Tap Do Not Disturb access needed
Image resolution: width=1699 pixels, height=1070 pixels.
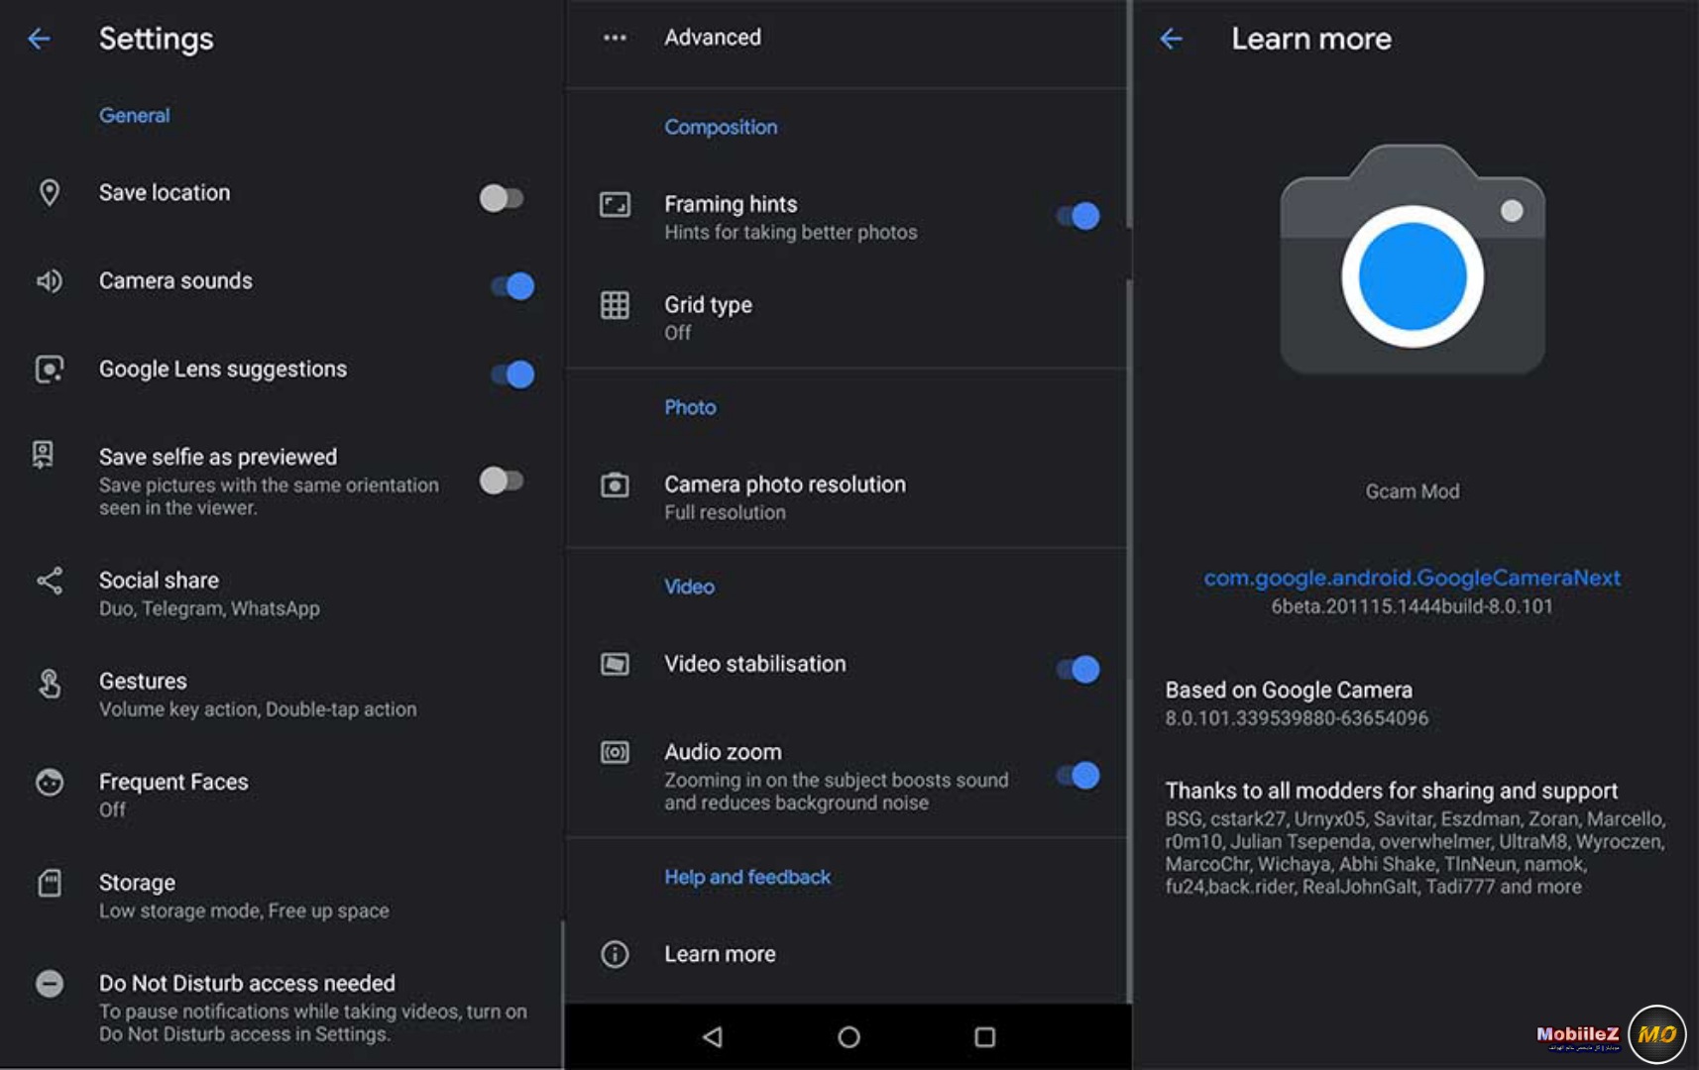coord(283,1007)
